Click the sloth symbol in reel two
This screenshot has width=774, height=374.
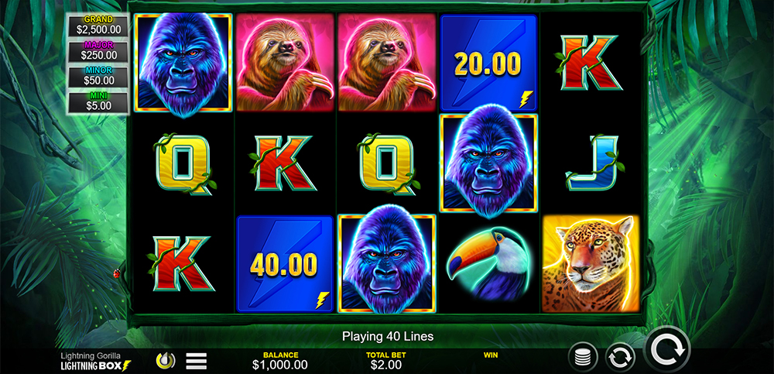click(284, 62)
